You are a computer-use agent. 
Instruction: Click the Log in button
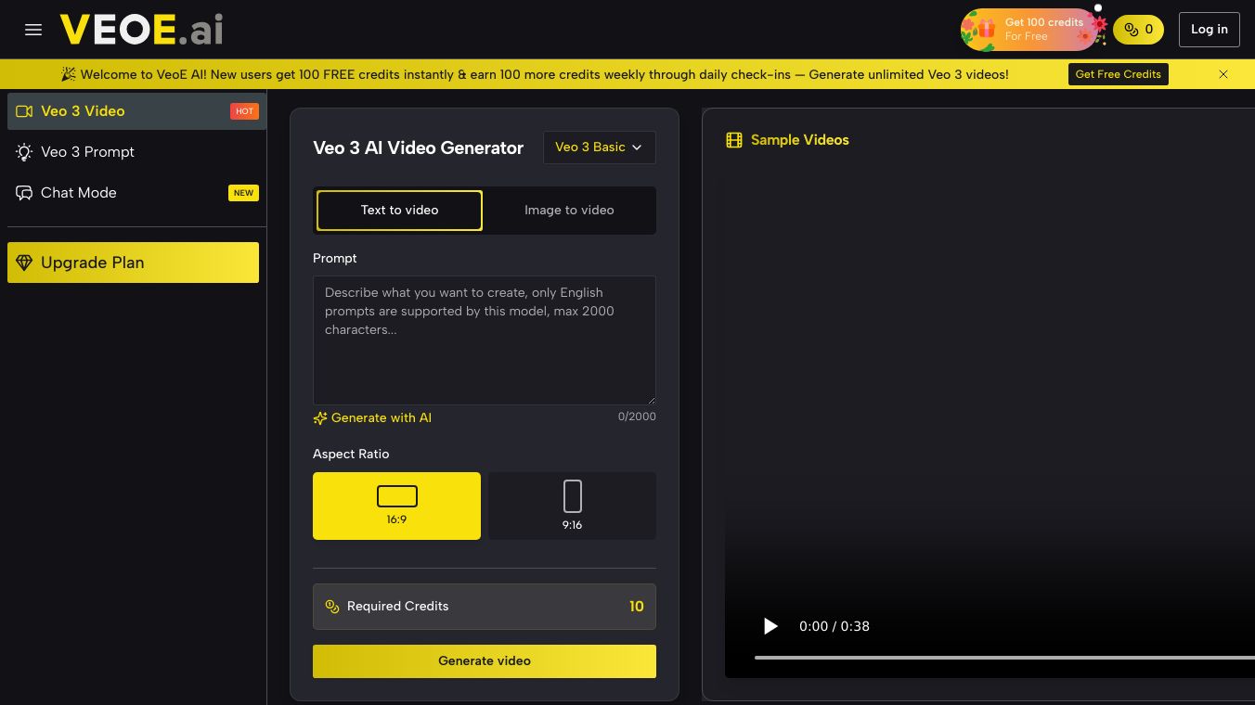(x=1210, y=30)
